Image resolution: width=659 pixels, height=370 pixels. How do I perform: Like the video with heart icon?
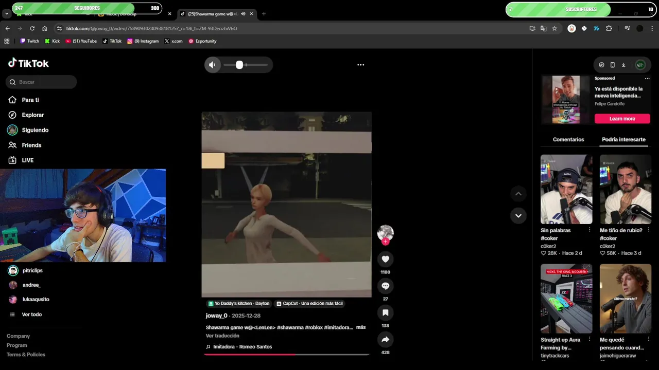(x=385, y=259)
